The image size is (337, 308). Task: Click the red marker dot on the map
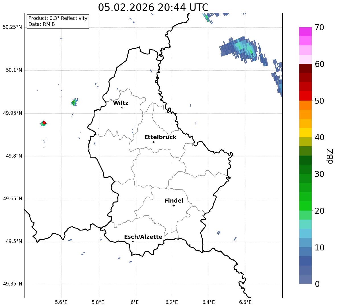[44, 123]
